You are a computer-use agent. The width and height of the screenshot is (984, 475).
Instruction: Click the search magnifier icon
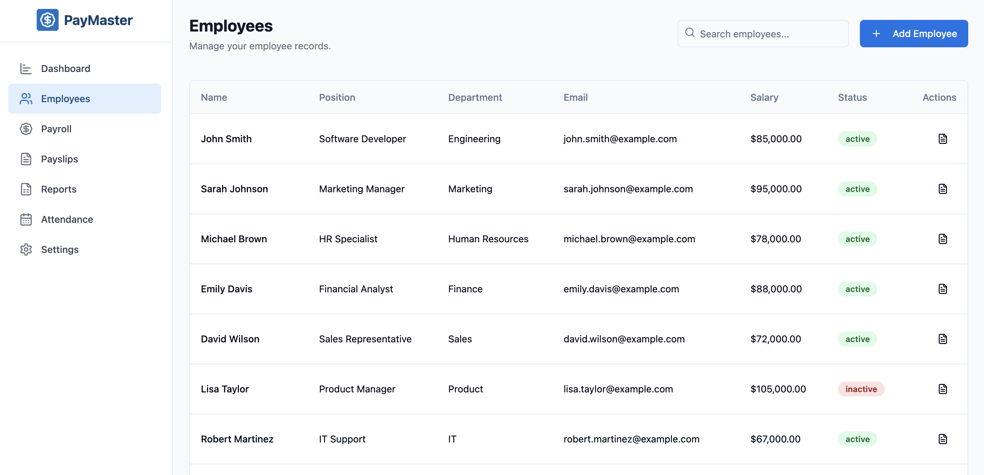(x=689, y=33)
